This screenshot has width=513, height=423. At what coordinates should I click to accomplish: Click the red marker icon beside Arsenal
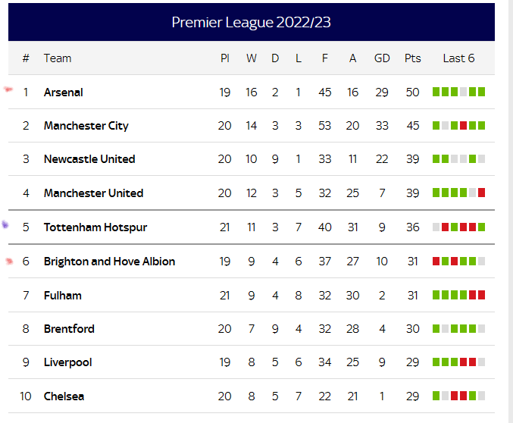tap(8, 89)
